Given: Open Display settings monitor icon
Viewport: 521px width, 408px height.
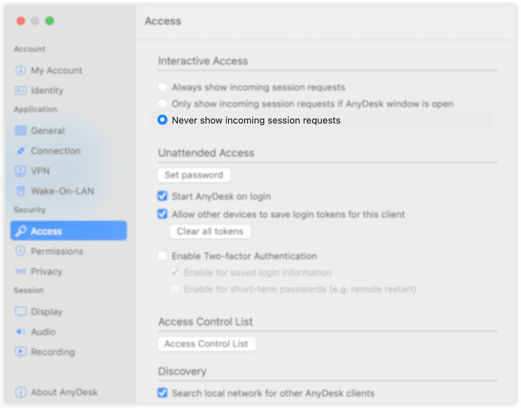Looking at the screenshot, I should [20, 312].
